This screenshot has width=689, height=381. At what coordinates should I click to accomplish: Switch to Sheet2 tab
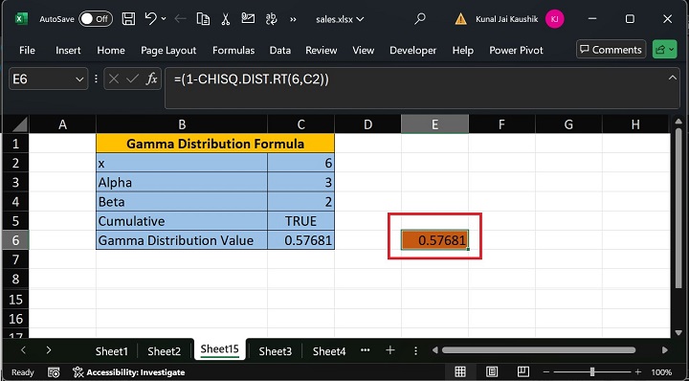(164, 351)
